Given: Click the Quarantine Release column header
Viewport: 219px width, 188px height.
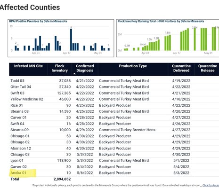Looking at the screenshot, I should pyautogui.click(x=208, y=68).
